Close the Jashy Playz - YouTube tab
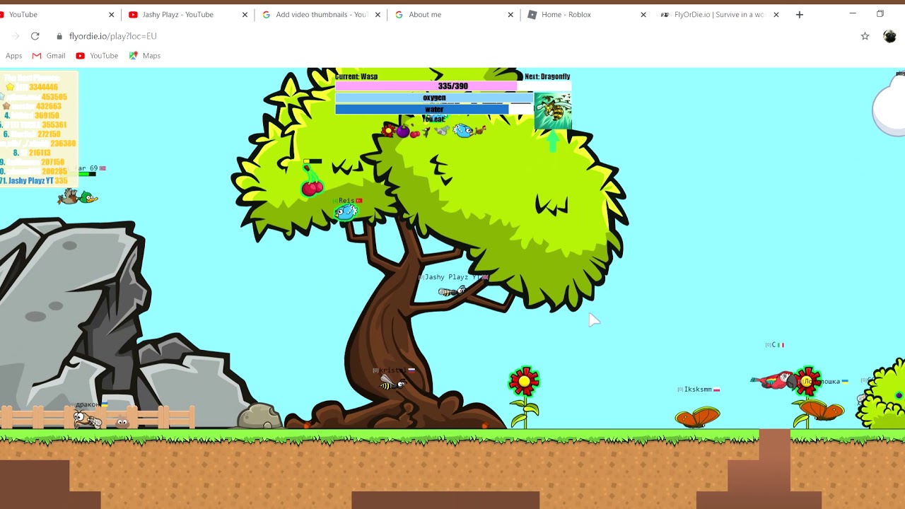The height and width of the screenshot is (509, 905). (x=245, y=14)
